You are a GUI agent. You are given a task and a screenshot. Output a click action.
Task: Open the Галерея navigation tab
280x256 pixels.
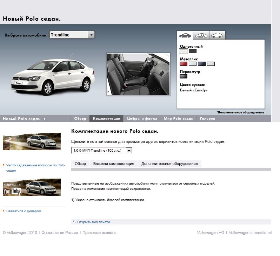[207, 119]
